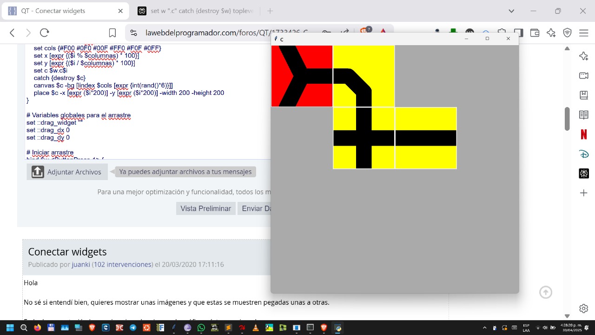Screen dimensions: 595x335
Task: Add a new site to the sidebar
Action: coord(584,193)
